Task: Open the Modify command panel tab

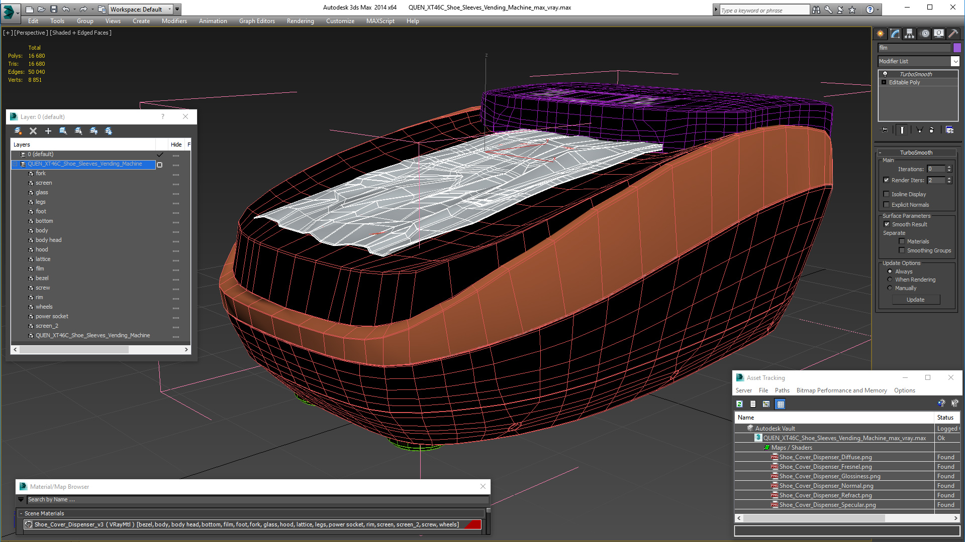Action: 895,34
